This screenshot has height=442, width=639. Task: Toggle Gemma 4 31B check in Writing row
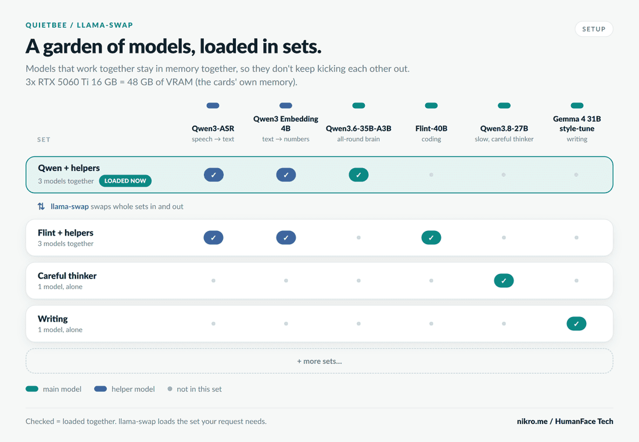pyautogui.click(x=576, y=323)
